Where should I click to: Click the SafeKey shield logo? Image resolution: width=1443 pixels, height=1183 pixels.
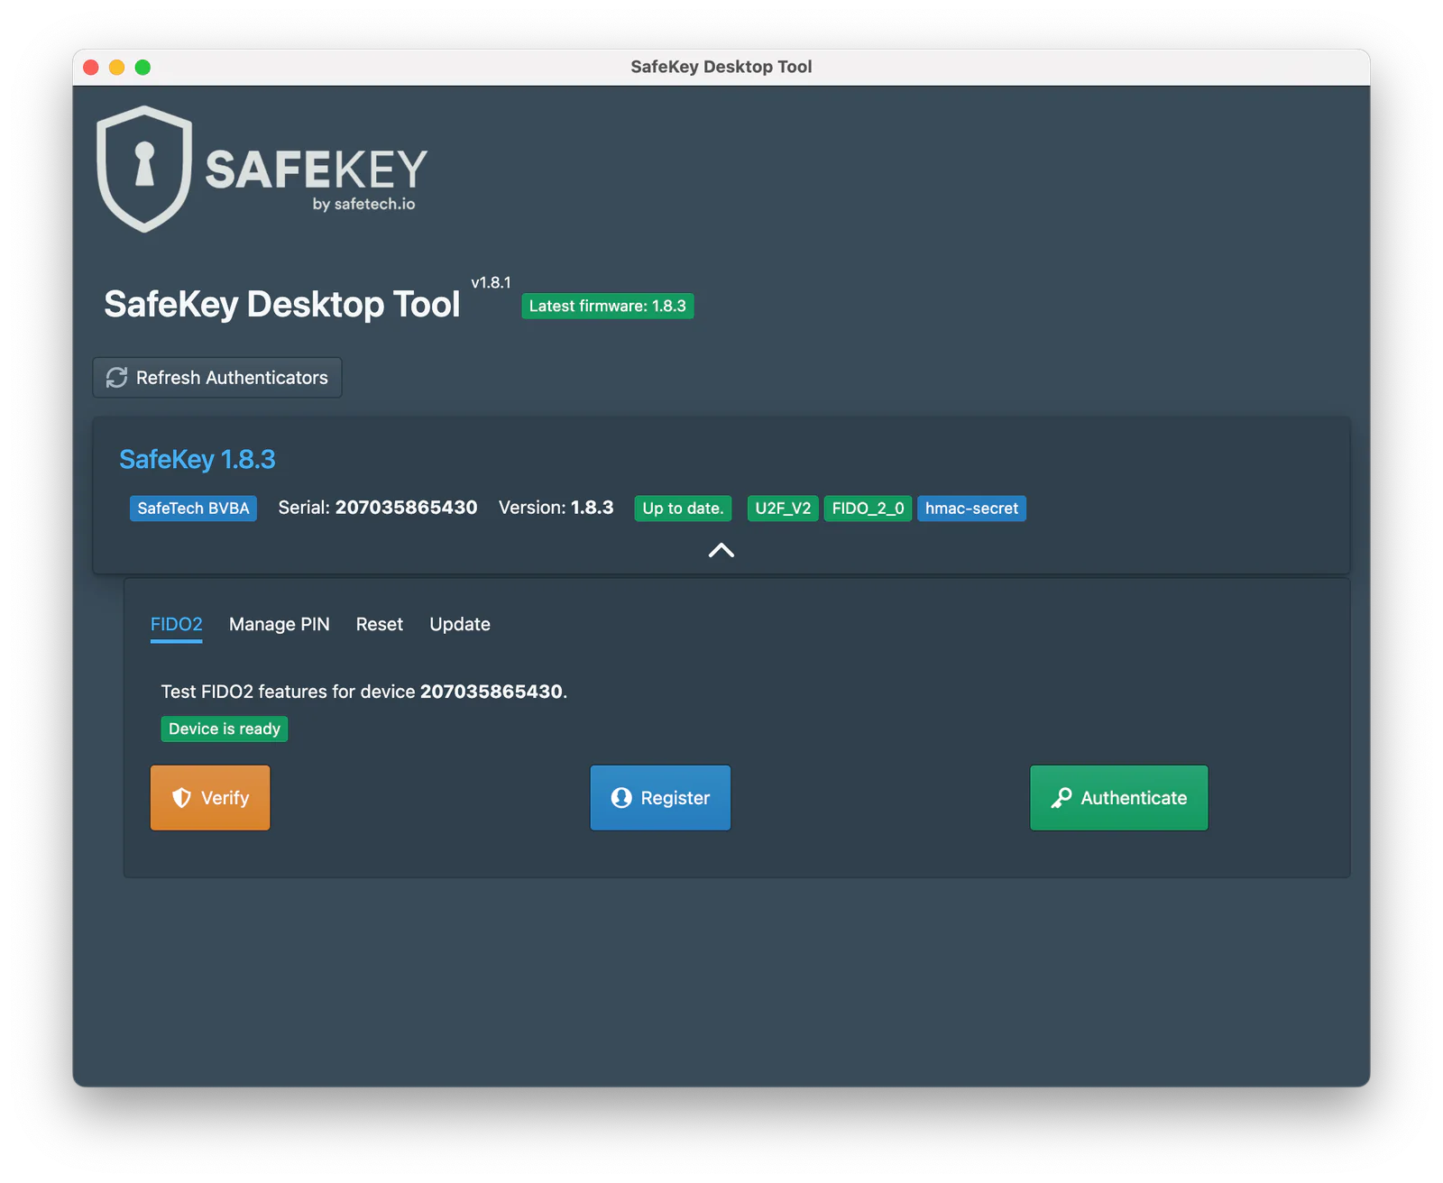[x=144, y=169]
